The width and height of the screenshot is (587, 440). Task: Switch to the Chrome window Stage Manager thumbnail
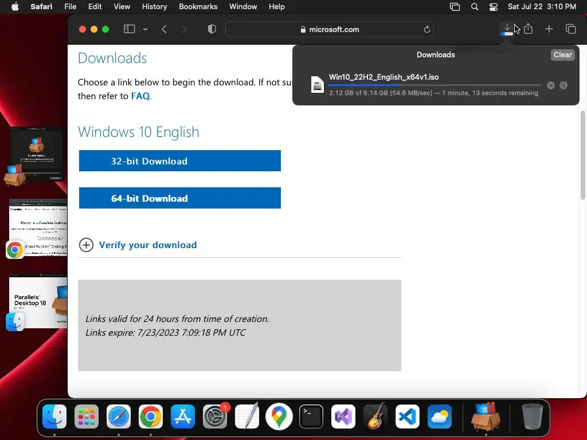click(x=38, y=227)
